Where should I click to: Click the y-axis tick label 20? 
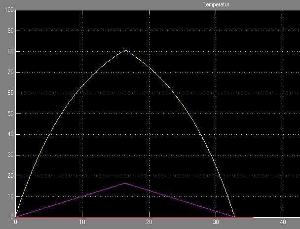[x=8, y=176]
